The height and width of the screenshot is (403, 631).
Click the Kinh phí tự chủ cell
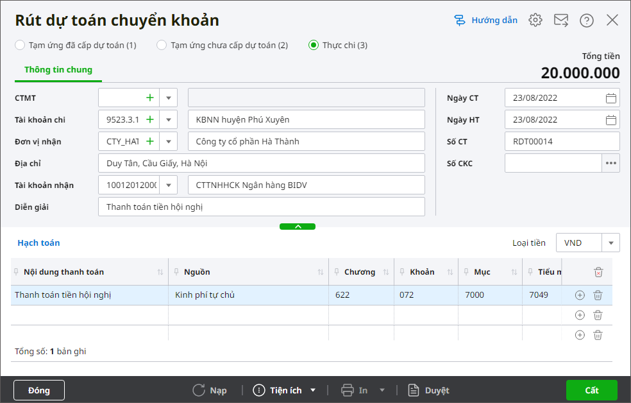(x=248, y=295)
